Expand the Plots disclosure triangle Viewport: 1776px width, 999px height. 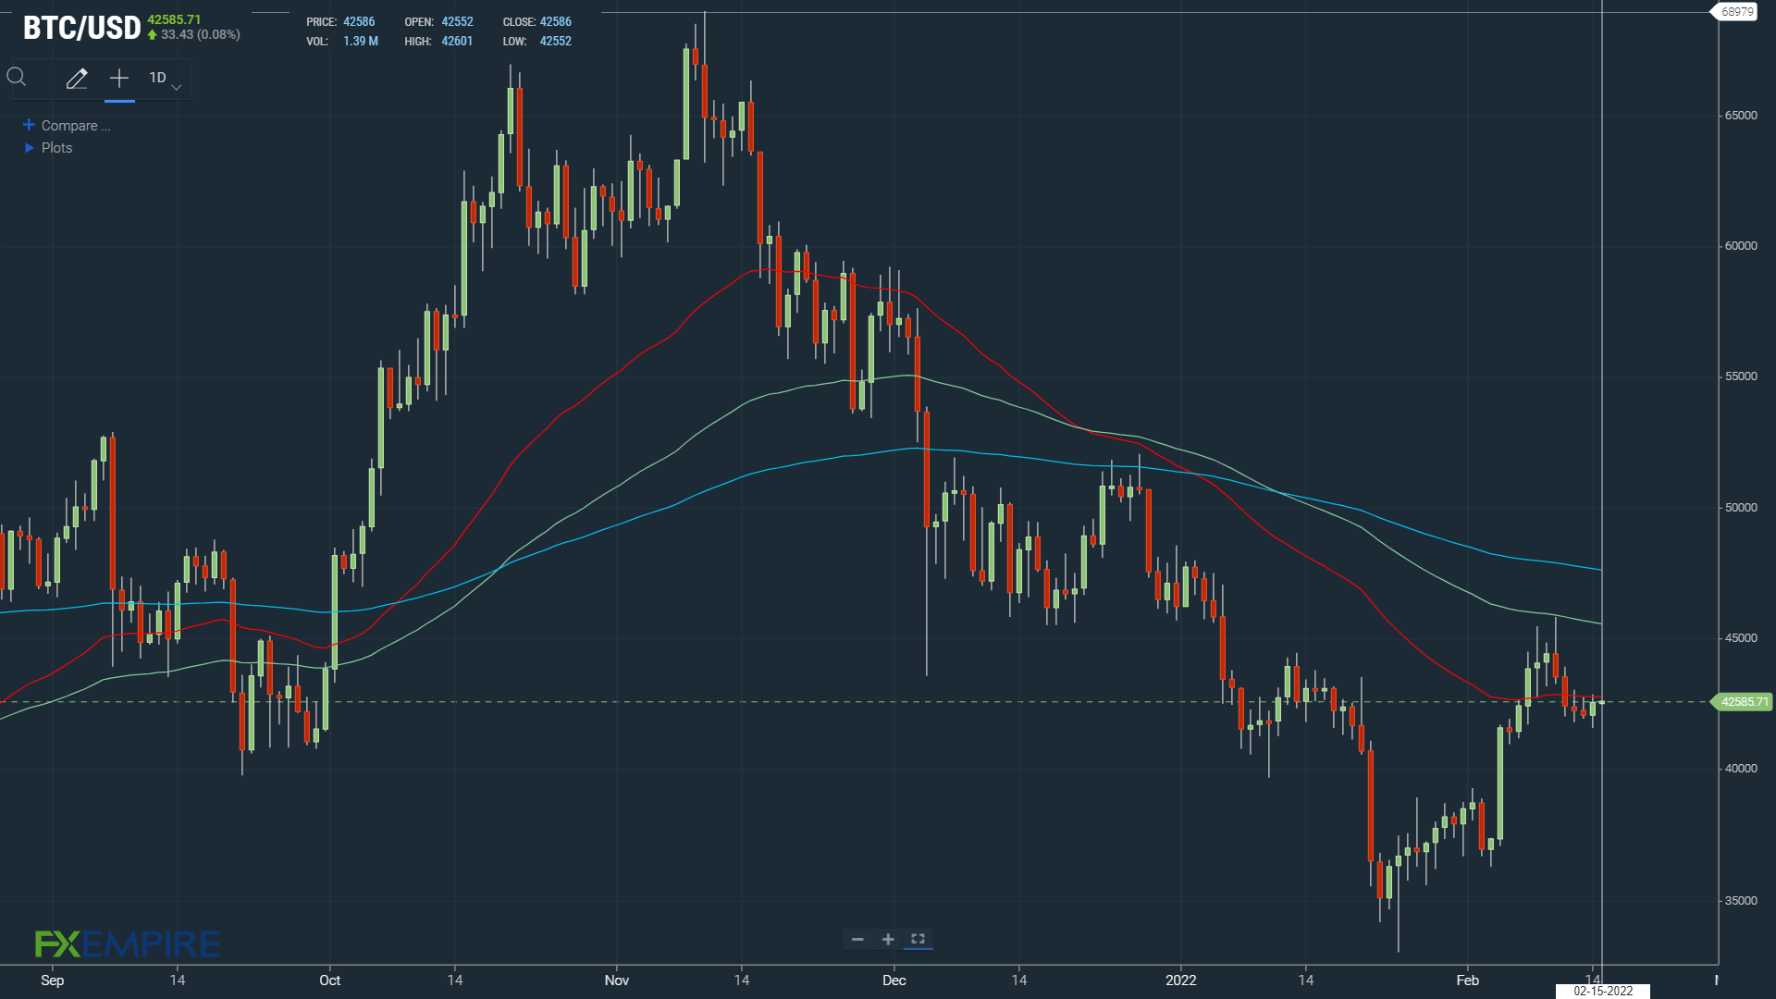tap(30, 148)
